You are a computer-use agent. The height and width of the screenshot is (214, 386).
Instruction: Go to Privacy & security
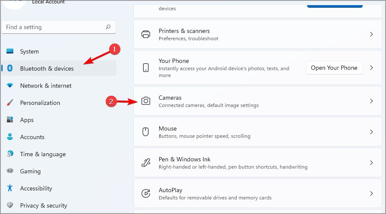pyautogui.click(x=59, y=205)
